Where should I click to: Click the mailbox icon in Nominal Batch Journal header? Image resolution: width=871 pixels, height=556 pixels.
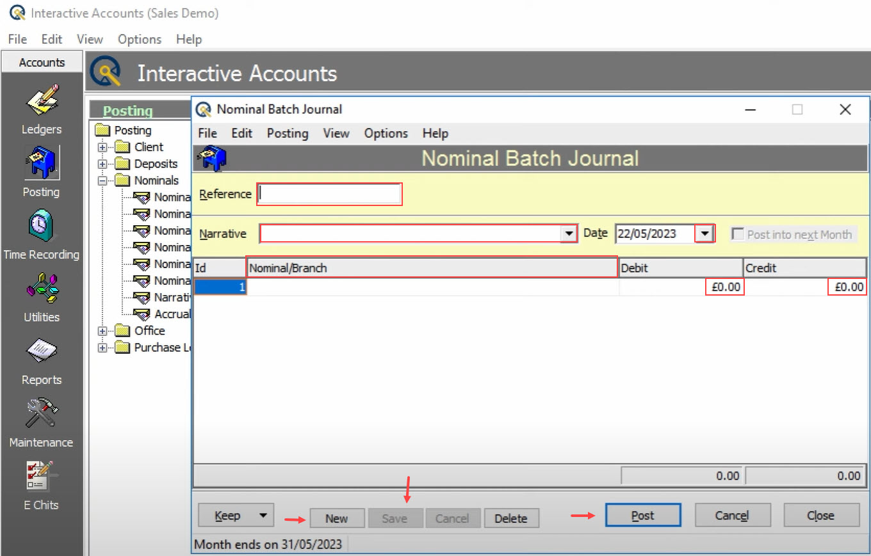click(211, 159)
